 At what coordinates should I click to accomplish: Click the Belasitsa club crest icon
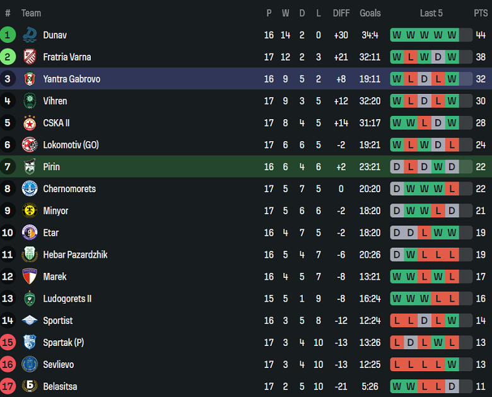[x=30, y=386]
